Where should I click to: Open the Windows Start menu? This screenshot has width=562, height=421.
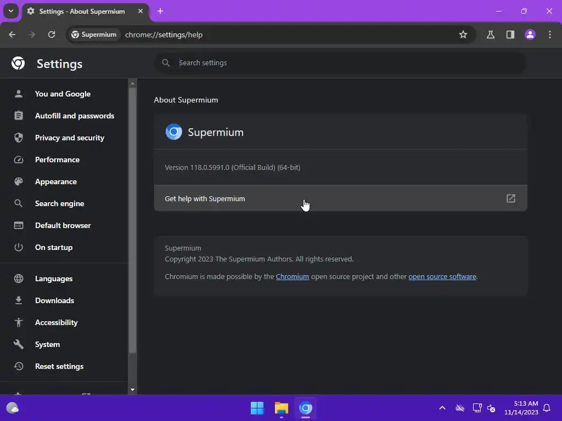pyautogui.click(x=257, y=408)
